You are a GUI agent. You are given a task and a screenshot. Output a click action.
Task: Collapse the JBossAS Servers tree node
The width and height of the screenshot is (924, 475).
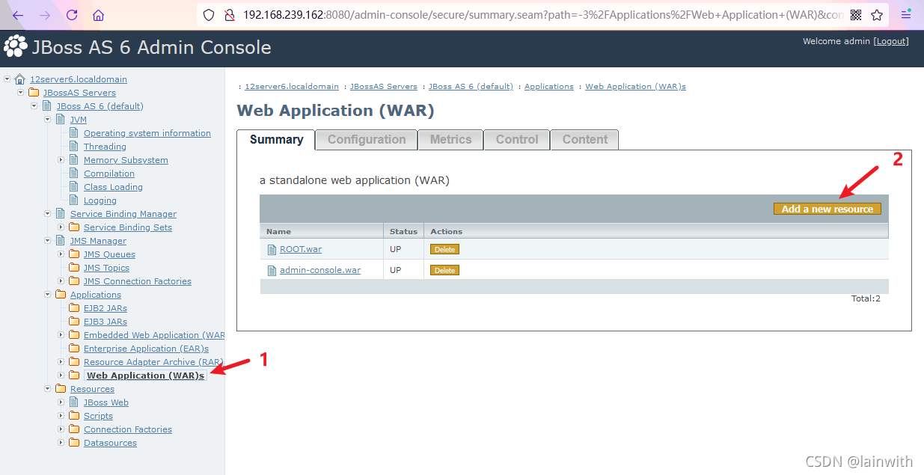tap(21, 92)
